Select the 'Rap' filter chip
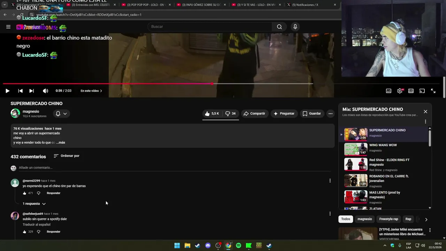 tap(408, 219)
